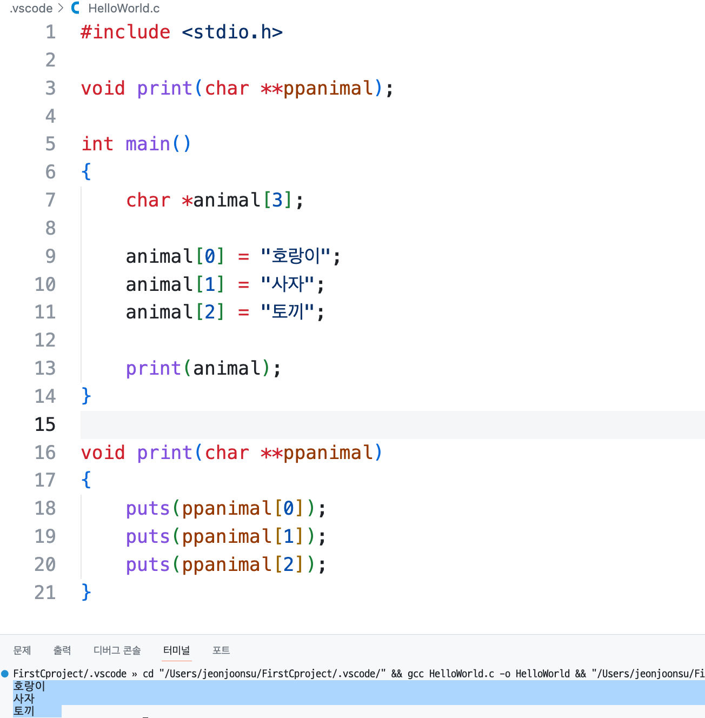Click 'animal[1]' on line 10
Screen dimensions: 705x718
(175, 284)
